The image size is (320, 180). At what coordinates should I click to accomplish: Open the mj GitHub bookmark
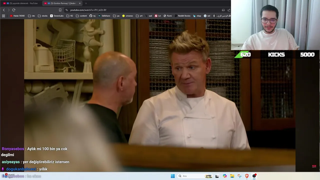(92, 16)
